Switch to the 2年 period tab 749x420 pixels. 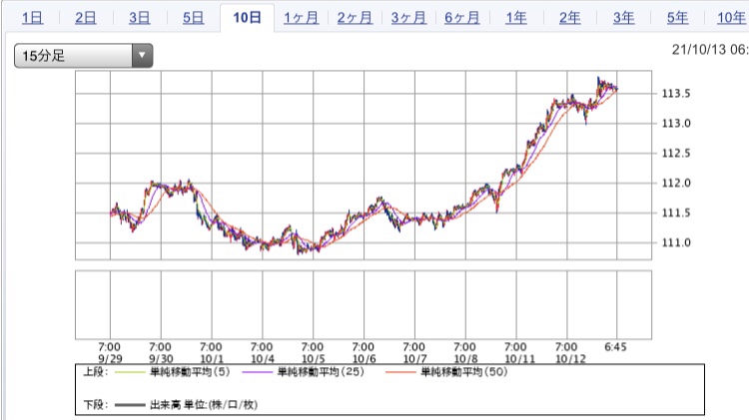pos(570,18)
